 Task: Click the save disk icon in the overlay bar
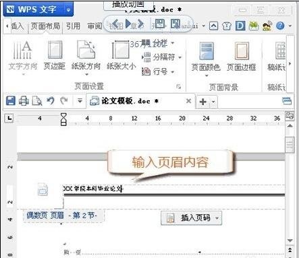pos(160,24)
